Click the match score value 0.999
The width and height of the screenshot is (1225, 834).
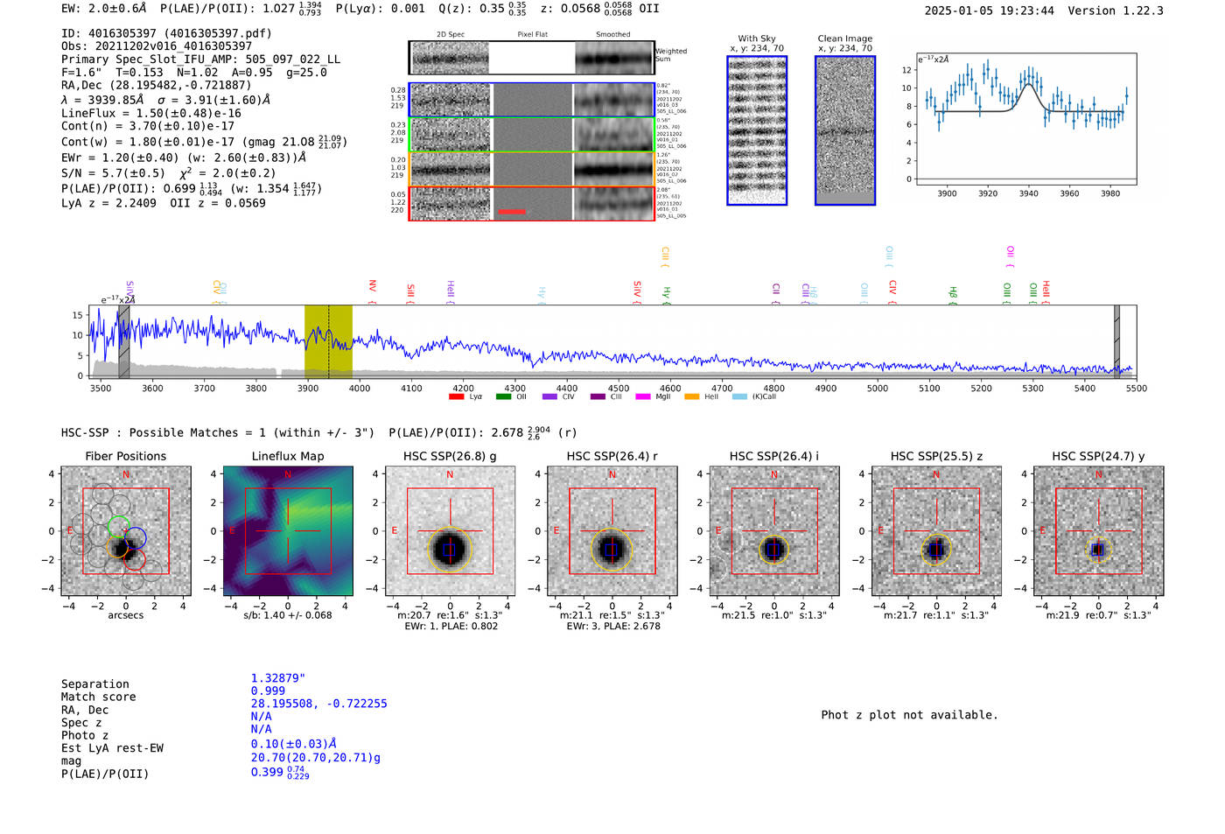[268, 690]
